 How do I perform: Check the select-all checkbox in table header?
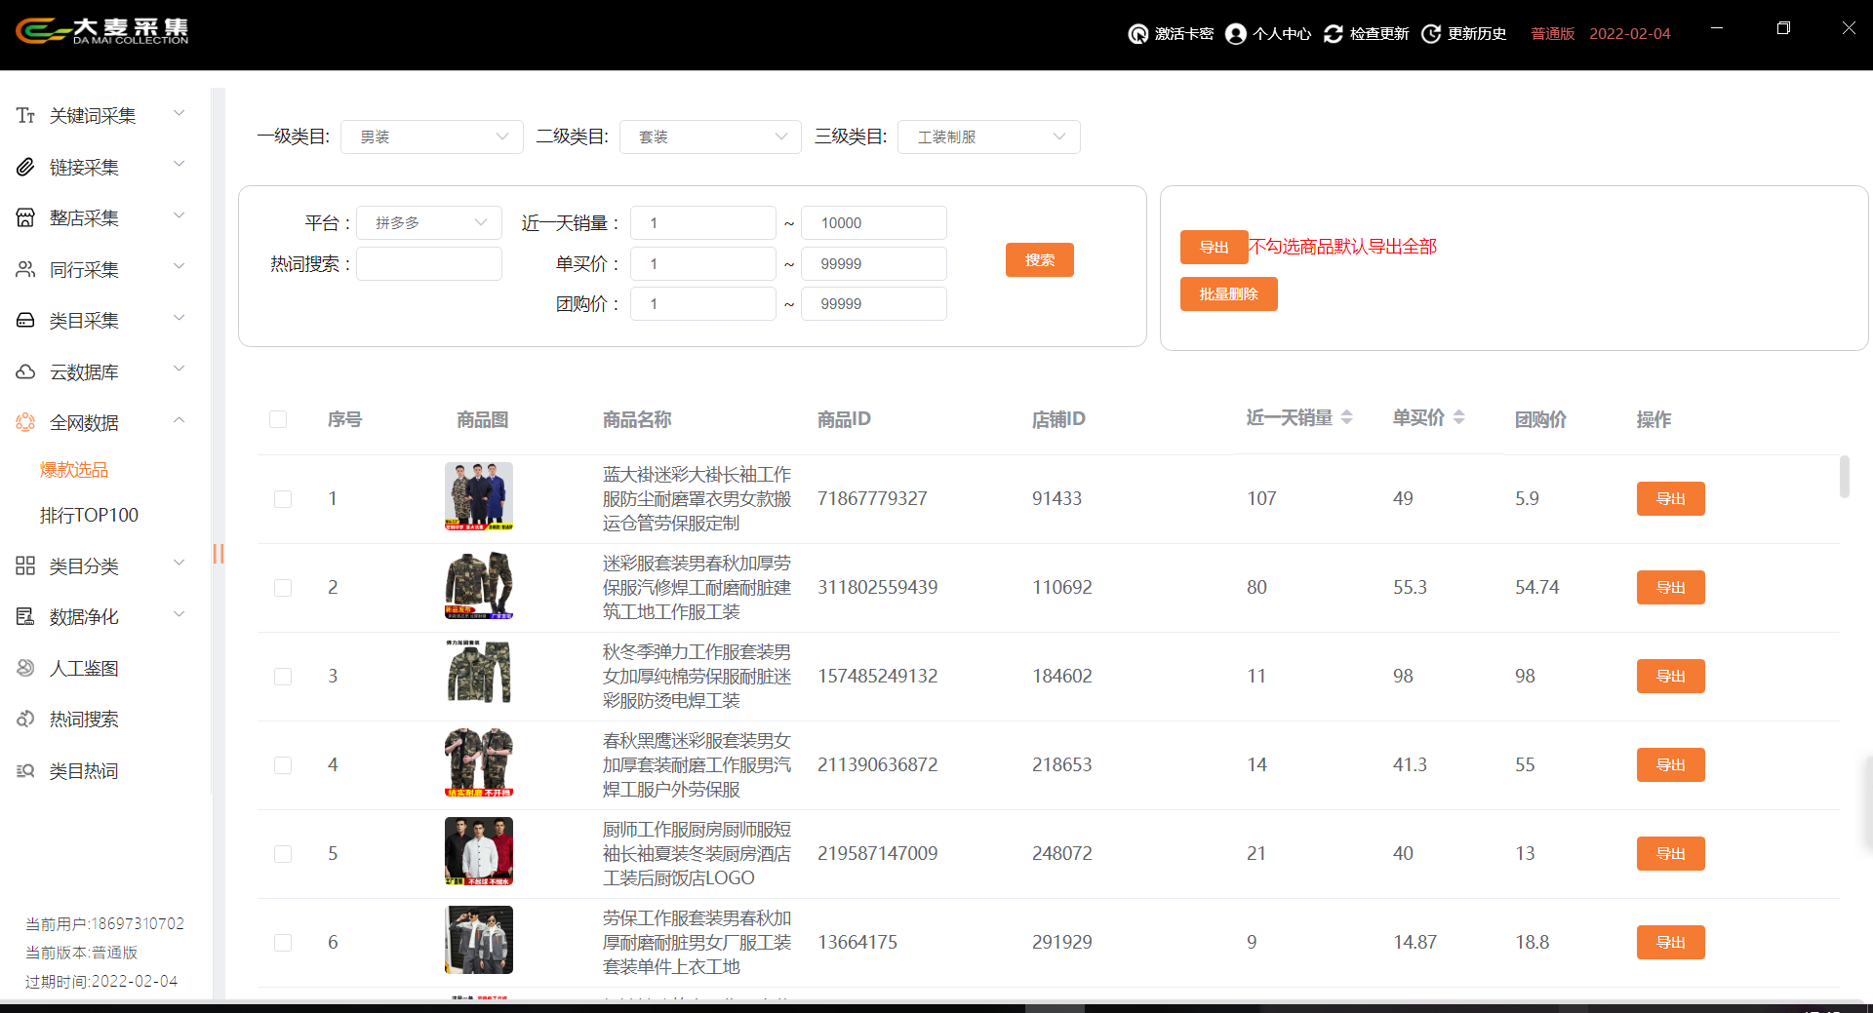[278, 419]
